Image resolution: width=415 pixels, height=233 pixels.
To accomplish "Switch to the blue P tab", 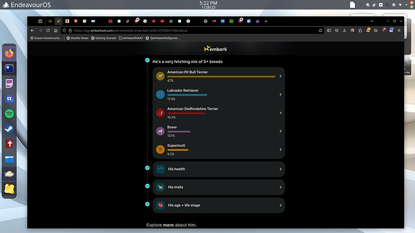I will pos(249,21).
